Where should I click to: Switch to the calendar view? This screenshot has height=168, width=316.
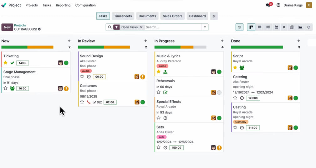click(x=276, y=27)
